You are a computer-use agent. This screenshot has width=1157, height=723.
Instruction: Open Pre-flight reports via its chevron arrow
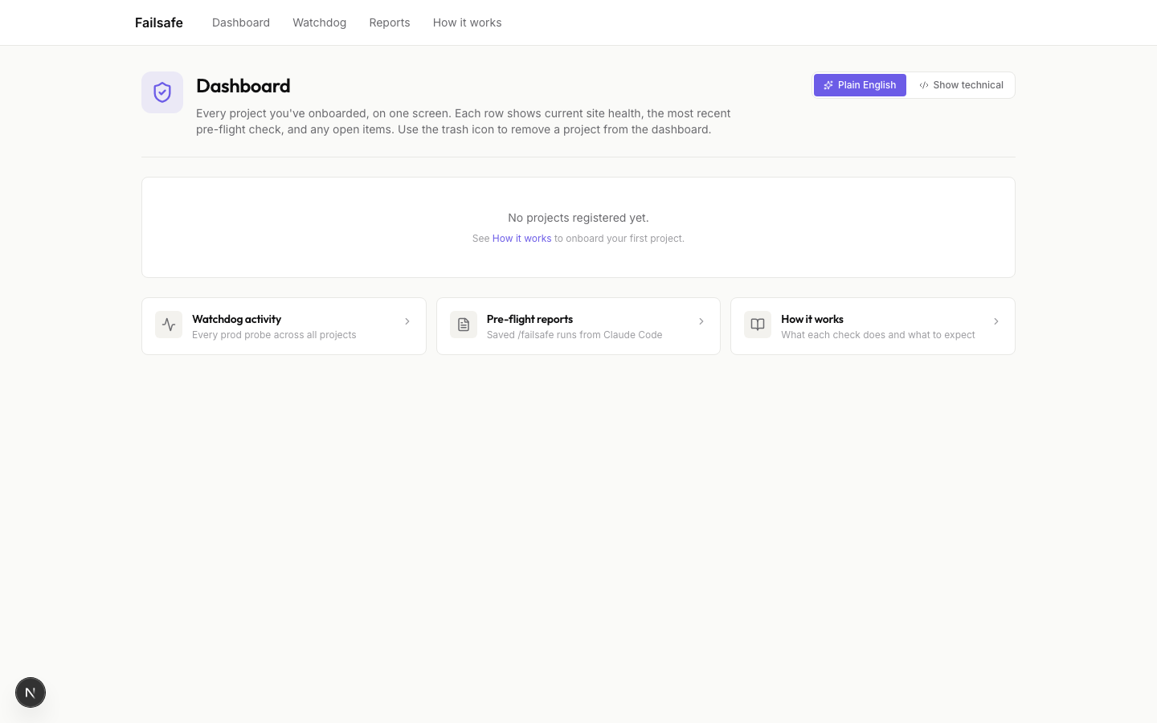click(701, 321)
